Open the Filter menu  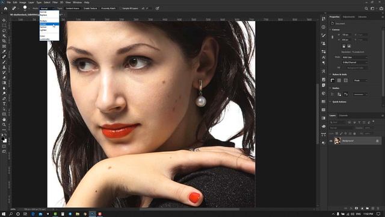click(x=55, y=2)
